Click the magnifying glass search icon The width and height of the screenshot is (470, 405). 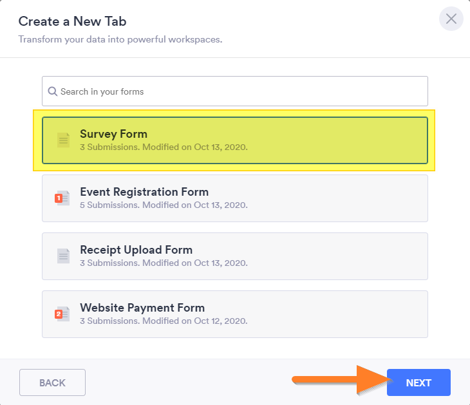tap(53, 91)
